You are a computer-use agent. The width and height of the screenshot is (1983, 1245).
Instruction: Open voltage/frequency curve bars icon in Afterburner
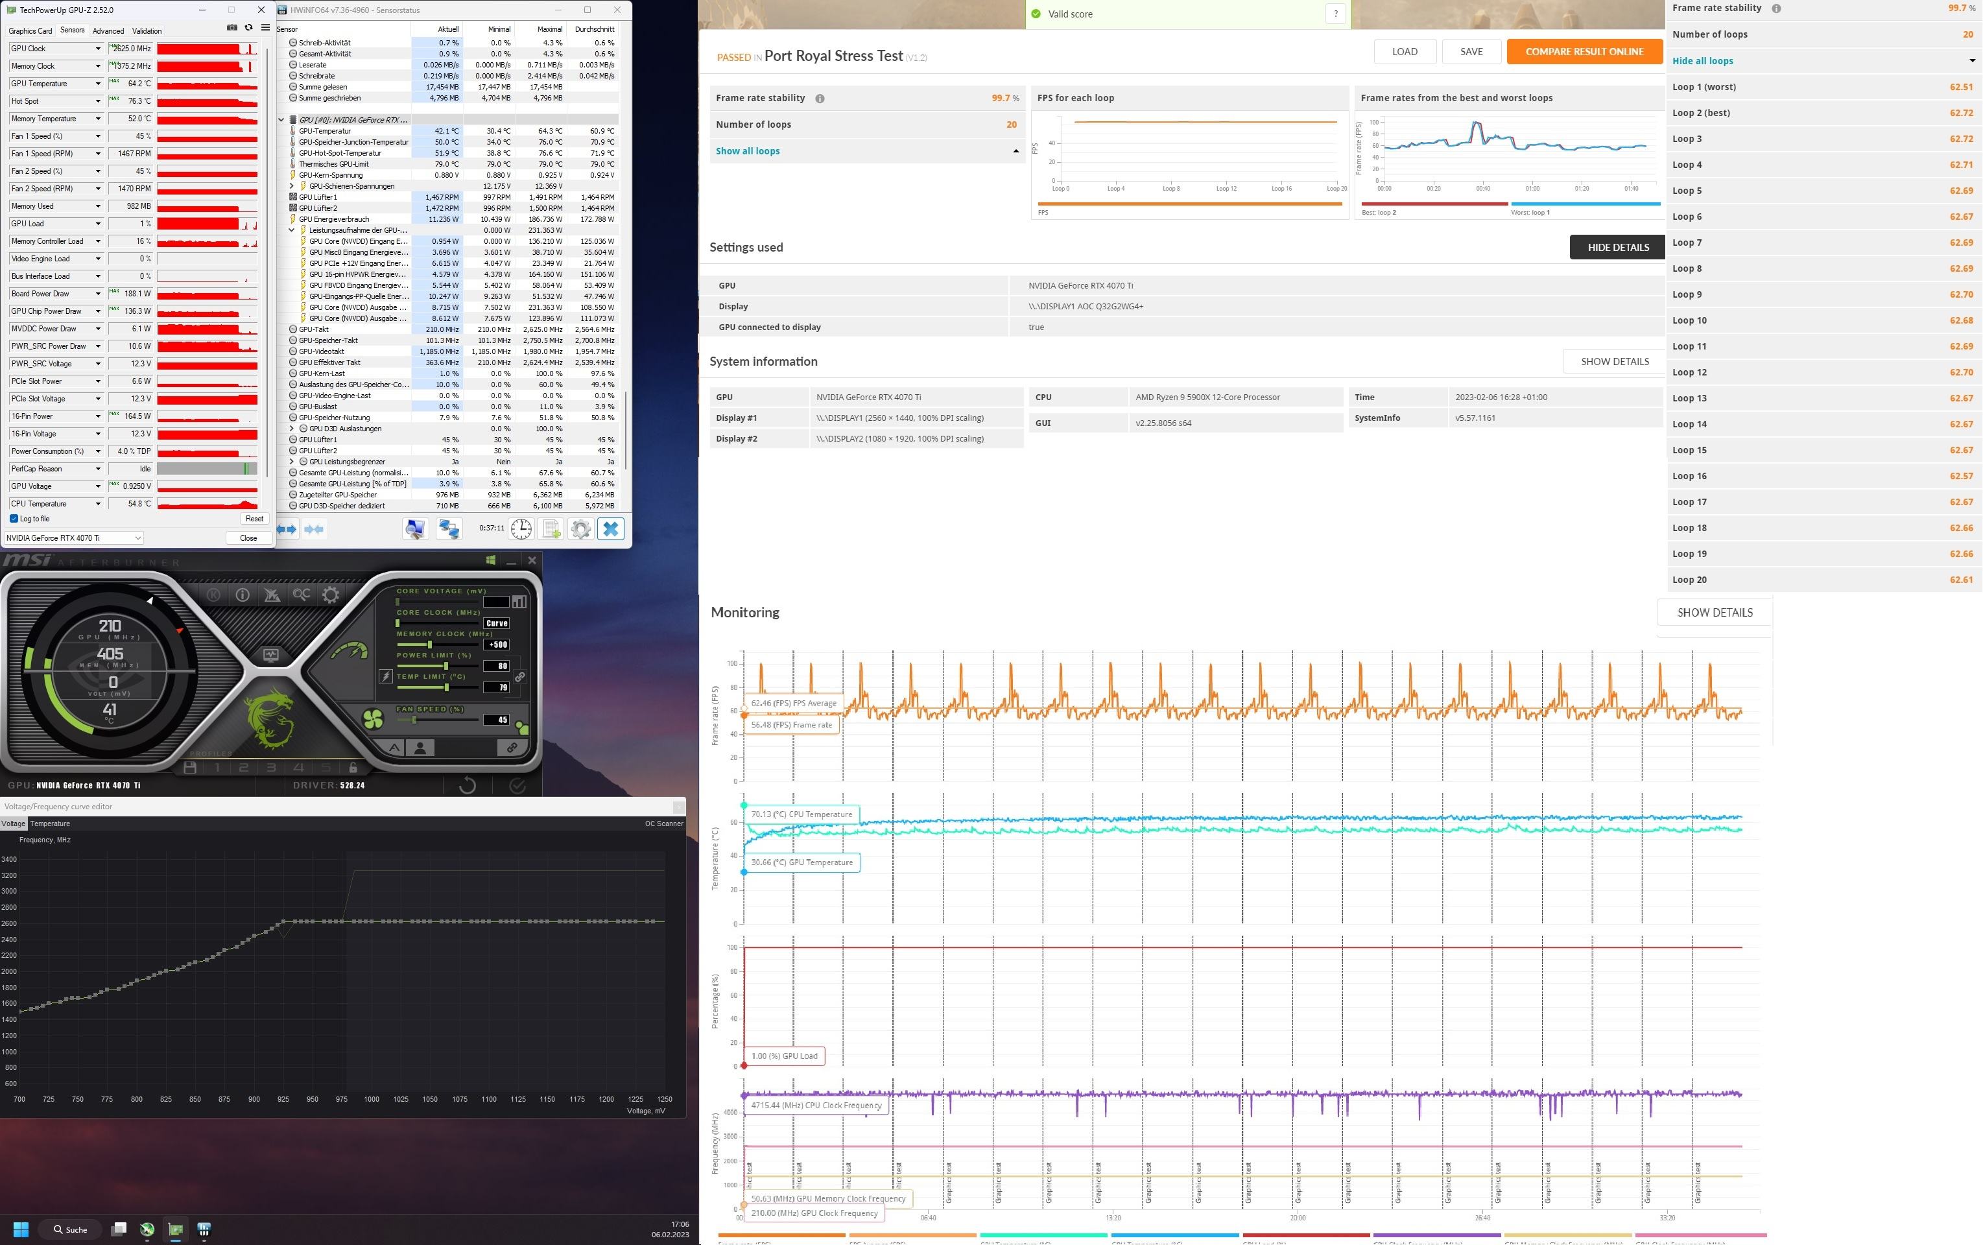(519, 601)
